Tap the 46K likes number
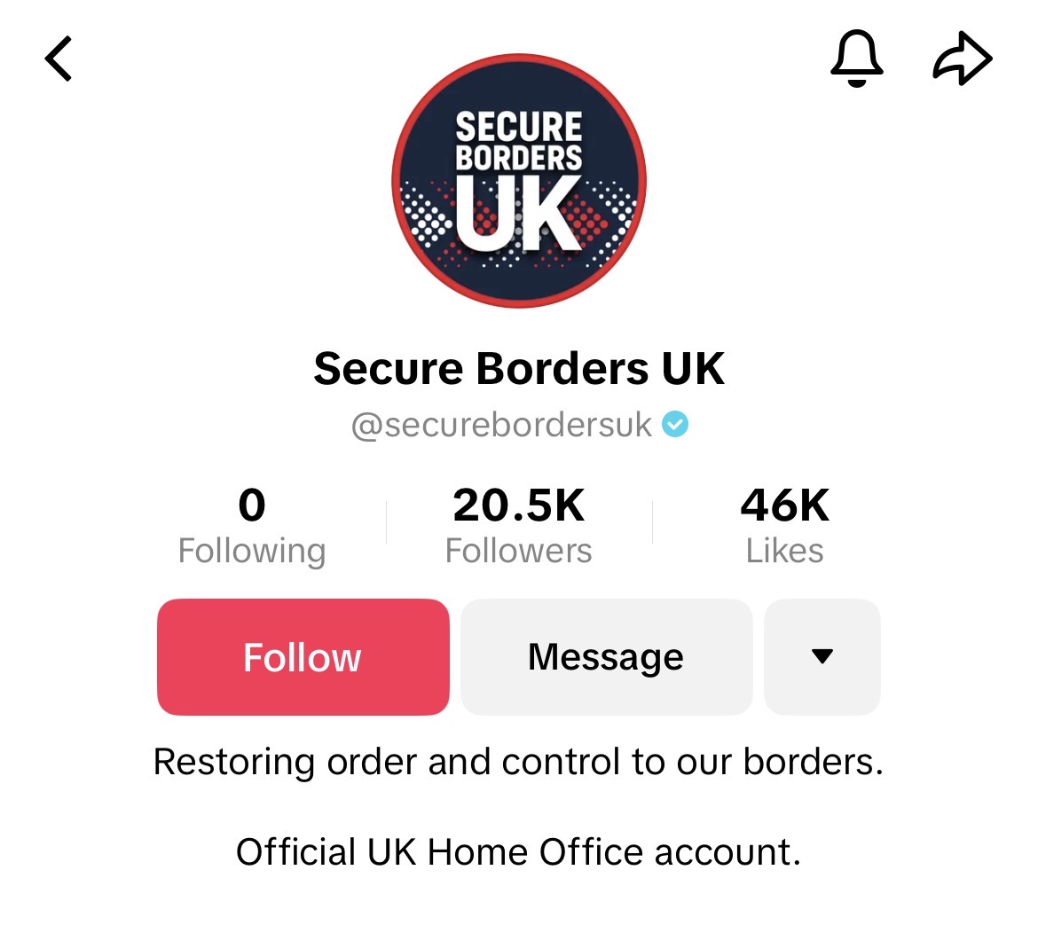Viewport: 1038px width, 925px height. (x=785, y=506)
